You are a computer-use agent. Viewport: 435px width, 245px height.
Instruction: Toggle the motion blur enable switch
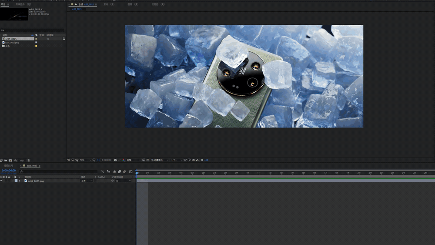point(124,171)
